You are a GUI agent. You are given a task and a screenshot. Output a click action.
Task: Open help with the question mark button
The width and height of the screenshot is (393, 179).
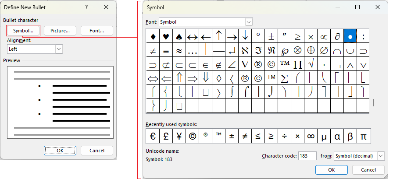pyautogui.click(x=86, y=7)
